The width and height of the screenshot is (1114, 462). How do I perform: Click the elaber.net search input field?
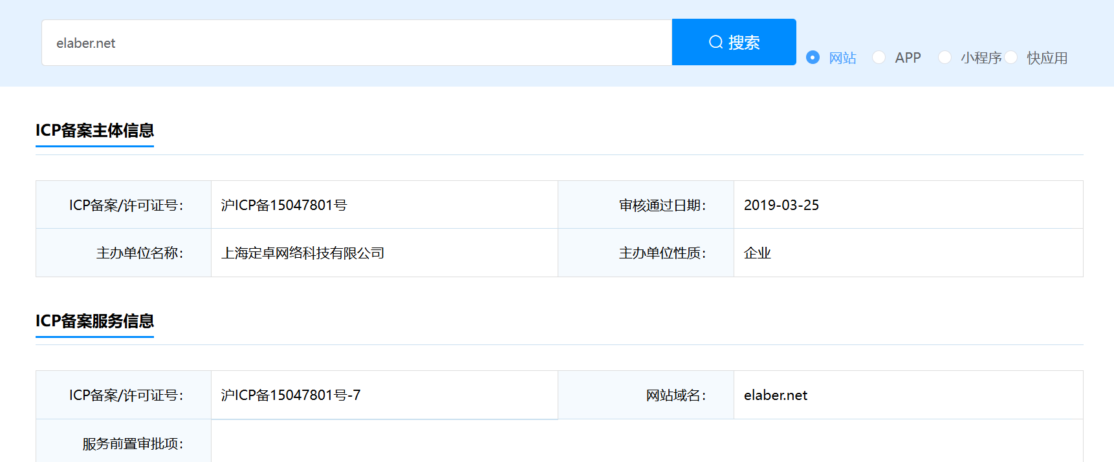click(x=356, y=43)
